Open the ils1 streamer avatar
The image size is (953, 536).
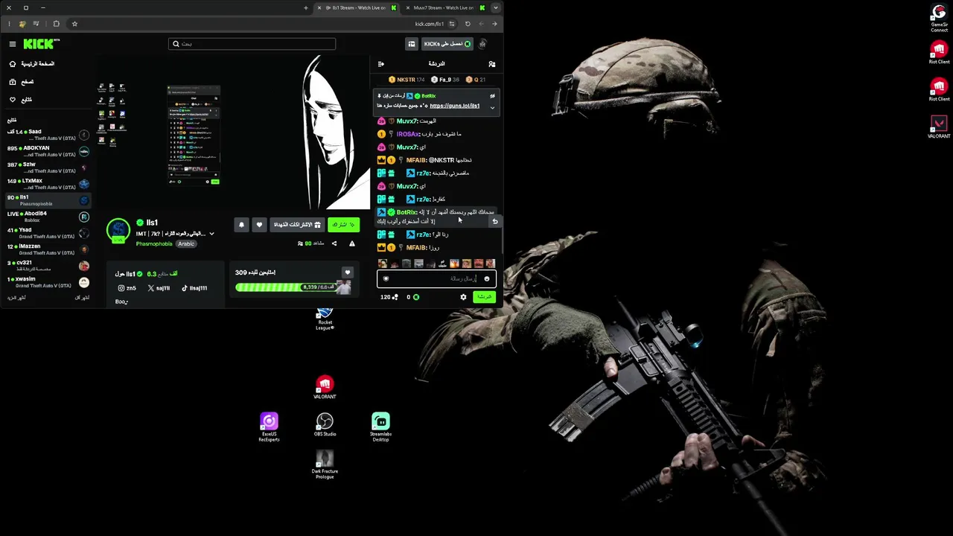pos(118,231)
